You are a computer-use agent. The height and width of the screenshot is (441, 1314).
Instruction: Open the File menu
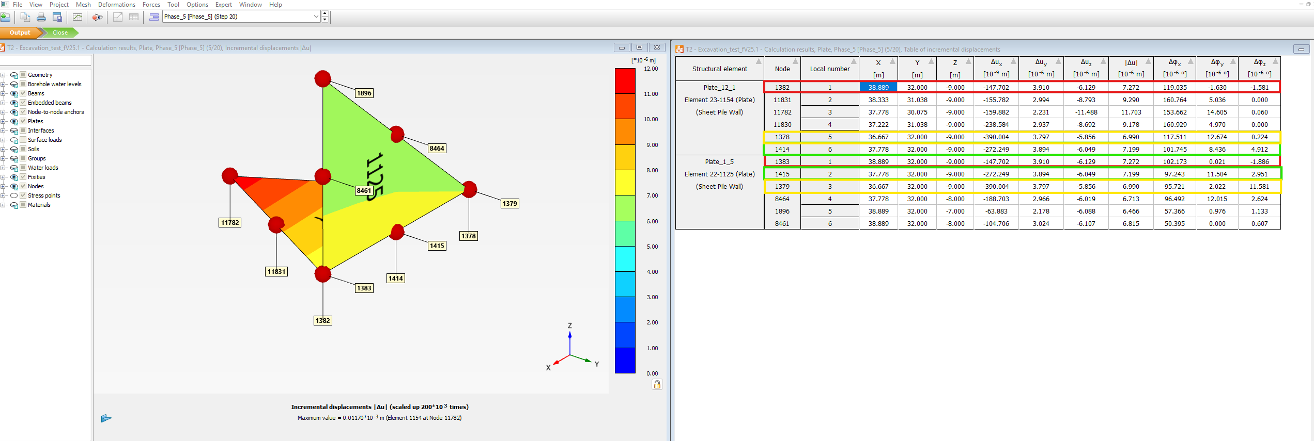(18, 5)
